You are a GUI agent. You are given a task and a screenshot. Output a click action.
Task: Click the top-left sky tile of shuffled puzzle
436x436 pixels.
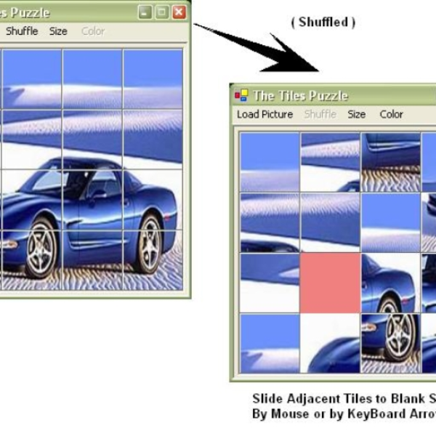click(270, 162)
